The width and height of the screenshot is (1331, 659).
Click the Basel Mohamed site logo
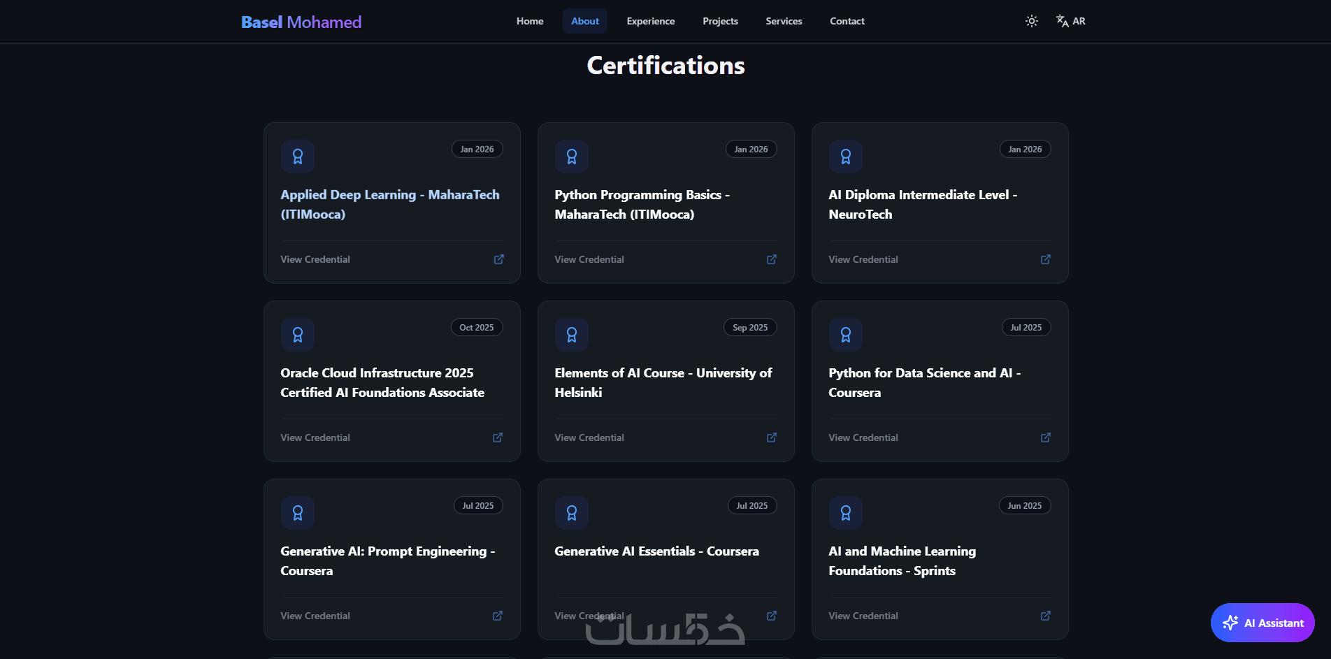click(301, 22)
